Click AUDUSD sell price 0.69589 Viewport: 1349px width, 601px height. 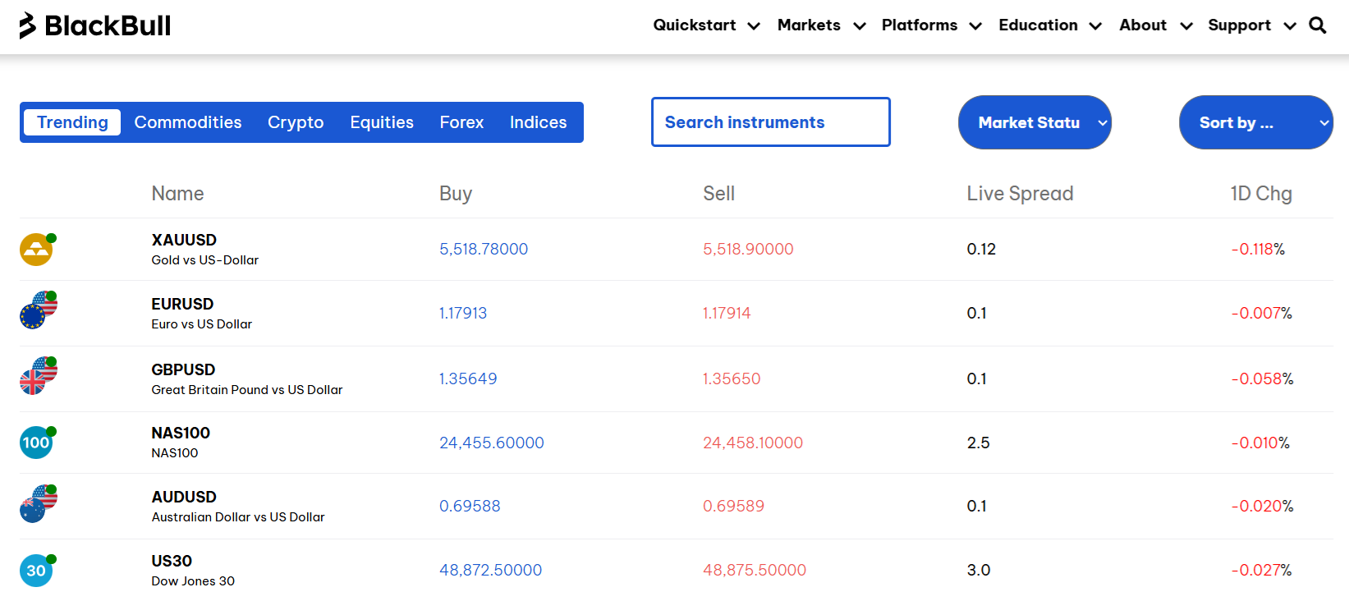click(733, 506)
